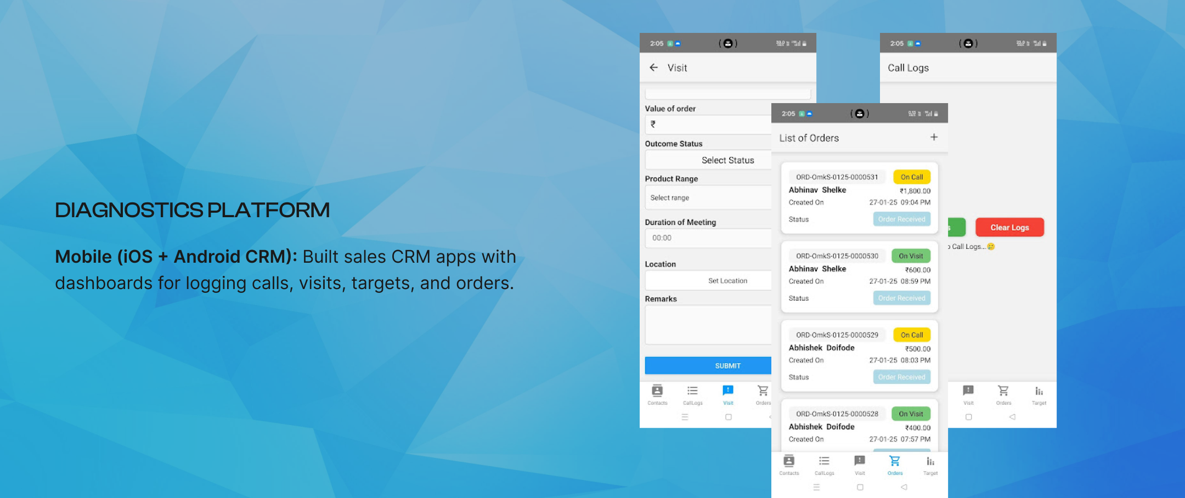Click the Value of order rupee field
Viewport: 1185px width, 498px height.
(709, 125)
